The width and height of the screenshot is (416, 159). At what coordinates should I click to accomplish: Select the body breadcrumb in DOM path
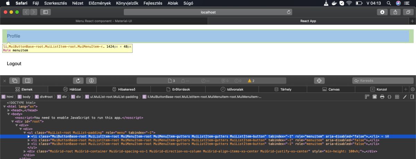pos(24,97)
